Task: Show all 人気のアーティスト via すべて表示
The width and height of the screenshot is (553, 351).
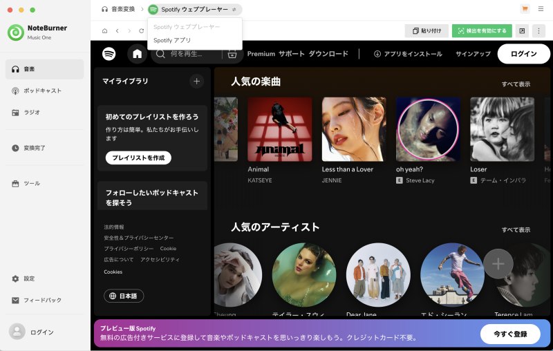Action: (x=516, y=230)
